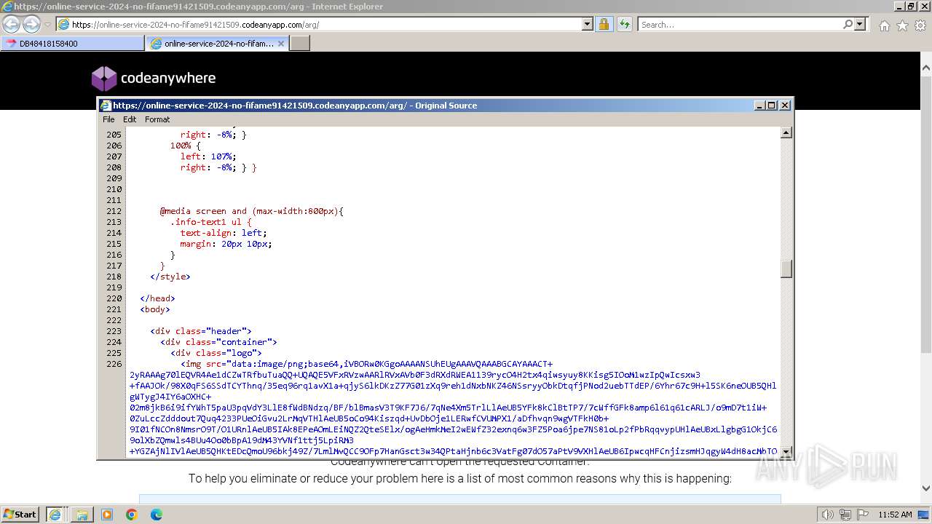Open Microsoft Edge from the taskbar
This screenshot has width=932, height=524.
(157, 515)
